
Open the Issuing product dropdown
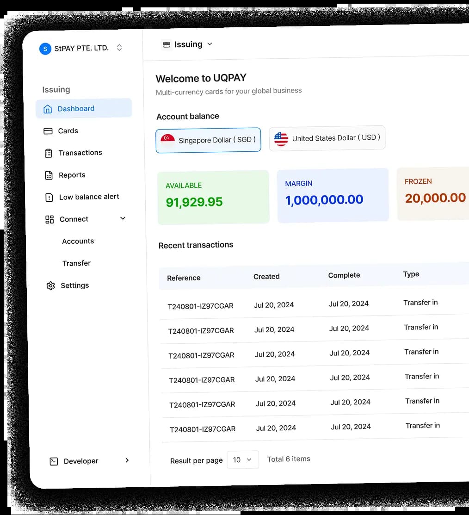188,44
